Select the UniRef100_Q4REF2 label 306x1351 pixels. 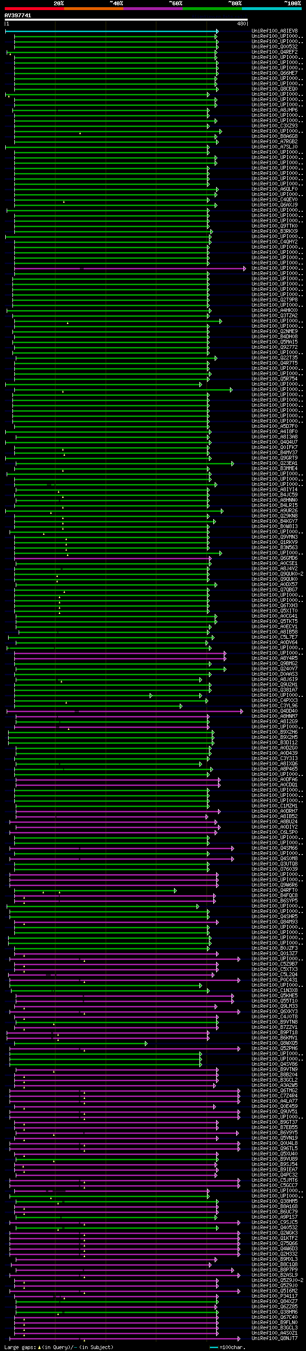tap(274, 52)
